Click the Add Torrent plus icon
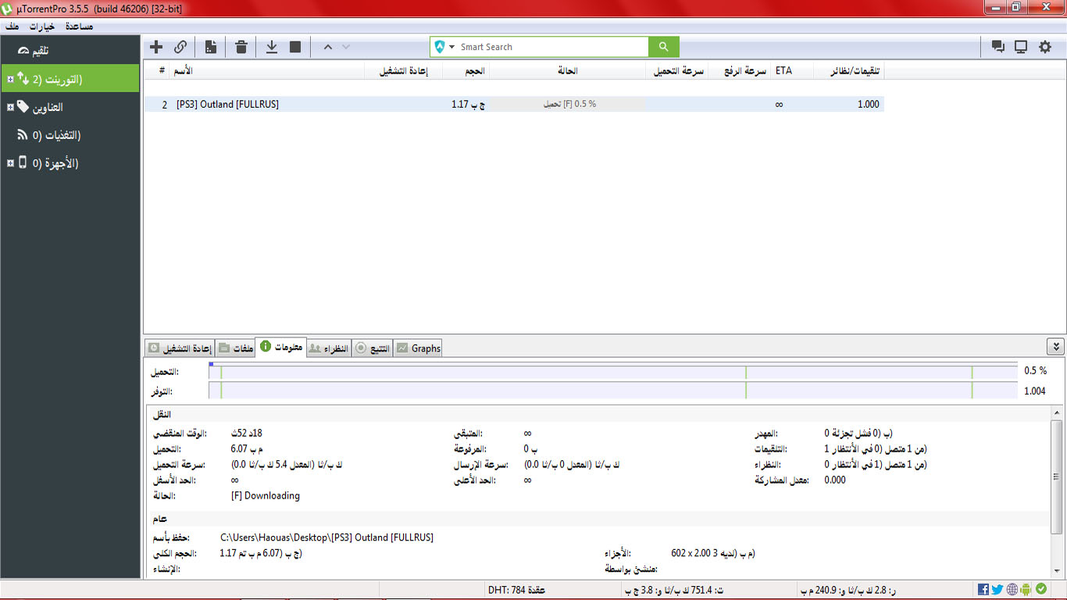 click(x=156, y=47)
